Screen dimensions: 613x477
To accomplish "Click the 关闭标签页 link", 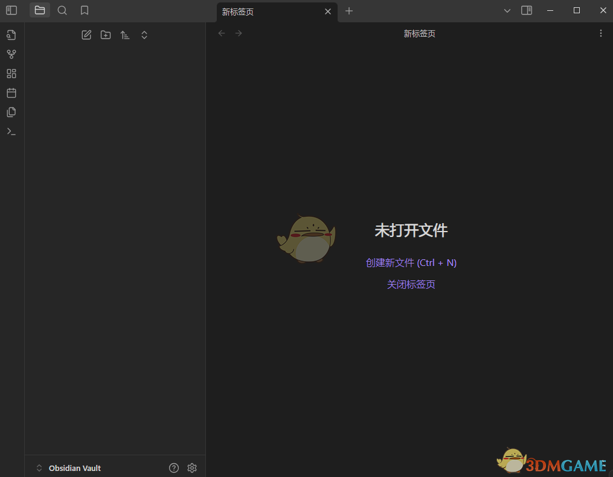I will pos(411,285).
